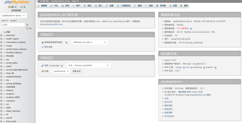This screenshot has height=123, width=242.
Task: Expand the Portfolio_Marcus database node
Action: click(1, 52)
